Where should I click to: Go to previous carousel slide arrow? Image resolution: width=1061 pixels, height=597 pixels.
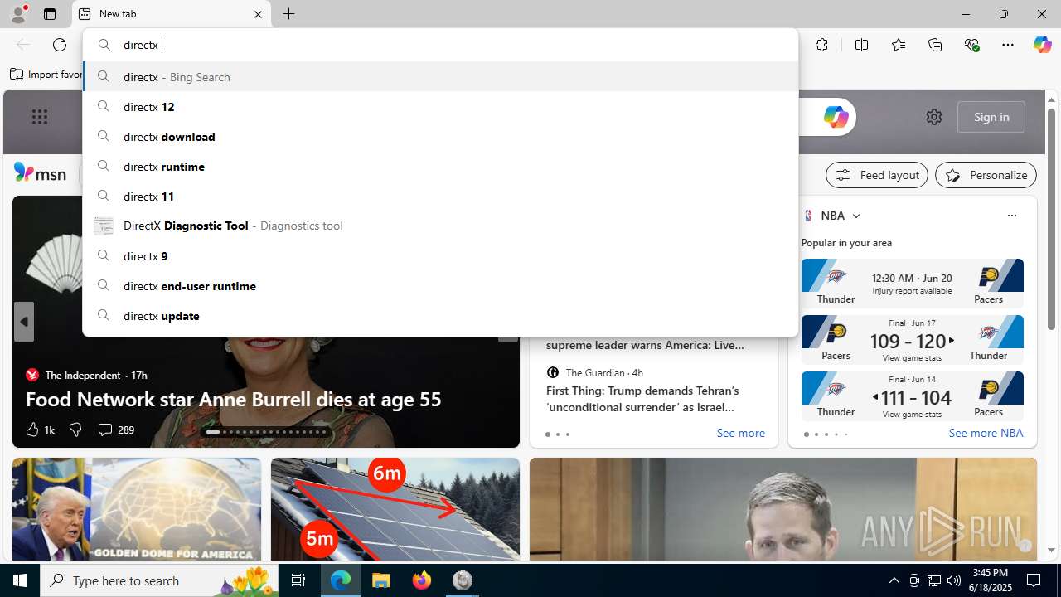pyautogui.click(x=23, y=322)
